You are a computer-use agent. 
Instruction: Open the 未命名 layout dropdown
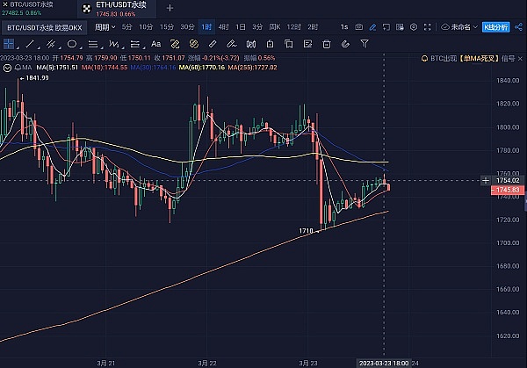click(459, 27)
